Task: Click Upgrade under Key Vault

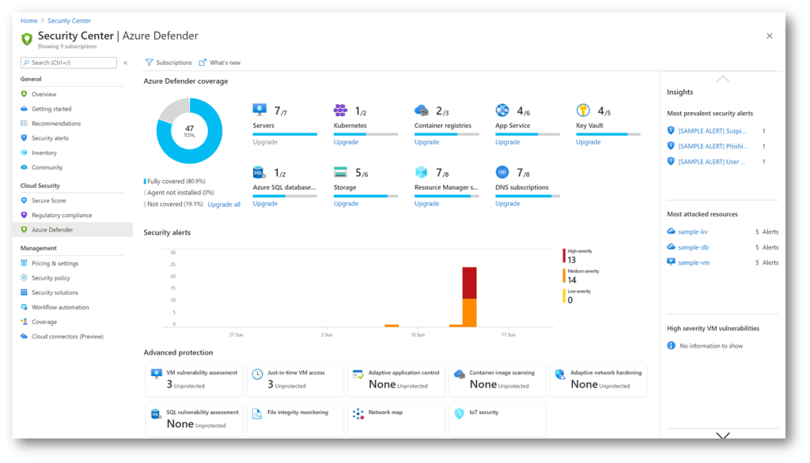Action: tap(589, 142)
